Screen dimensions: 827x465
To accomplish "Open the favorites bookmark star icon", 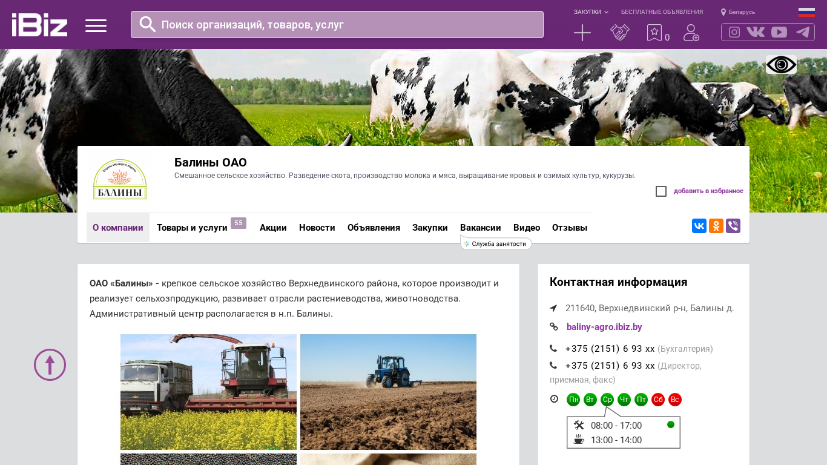I will pyautogui.click(x=654, y=33).
